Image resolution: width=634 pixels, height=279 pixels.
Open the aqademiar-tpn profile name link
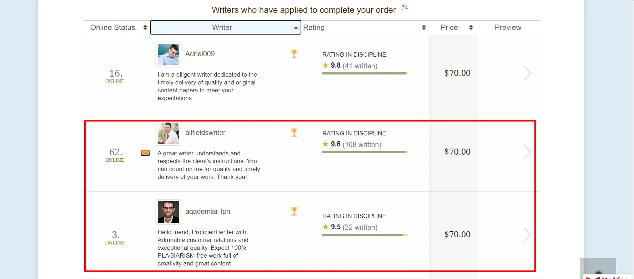(207, 211)
